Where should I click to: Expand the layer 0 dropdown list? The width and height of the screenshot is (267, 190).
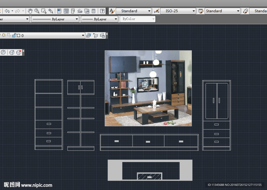pos(83,35)
